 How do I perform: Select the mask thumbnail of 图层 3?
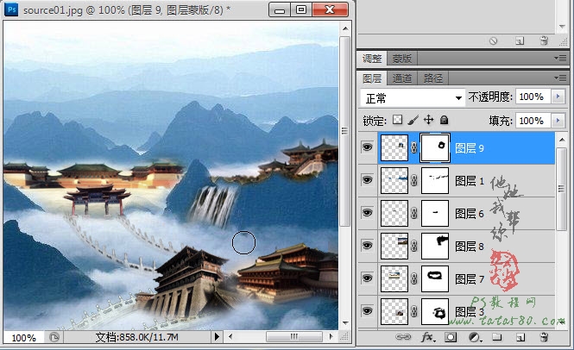click(435, 311)
